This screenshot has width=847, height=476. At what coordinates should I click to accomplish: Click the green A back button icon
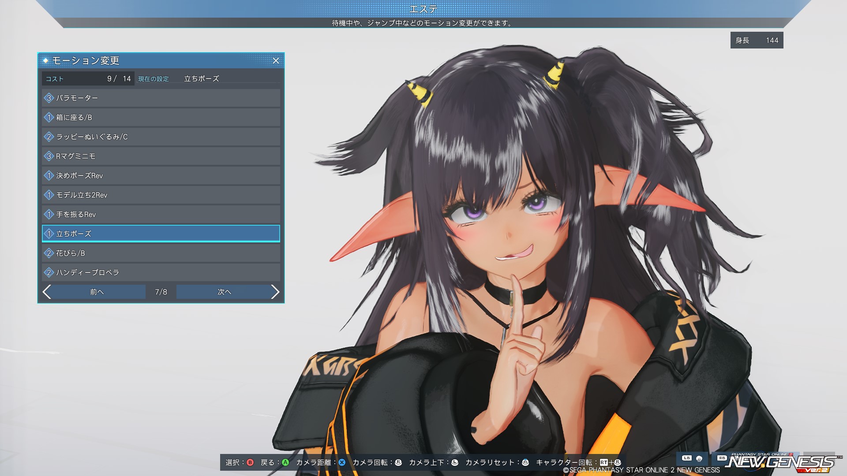pyautogui.click(x=285, y=462)
